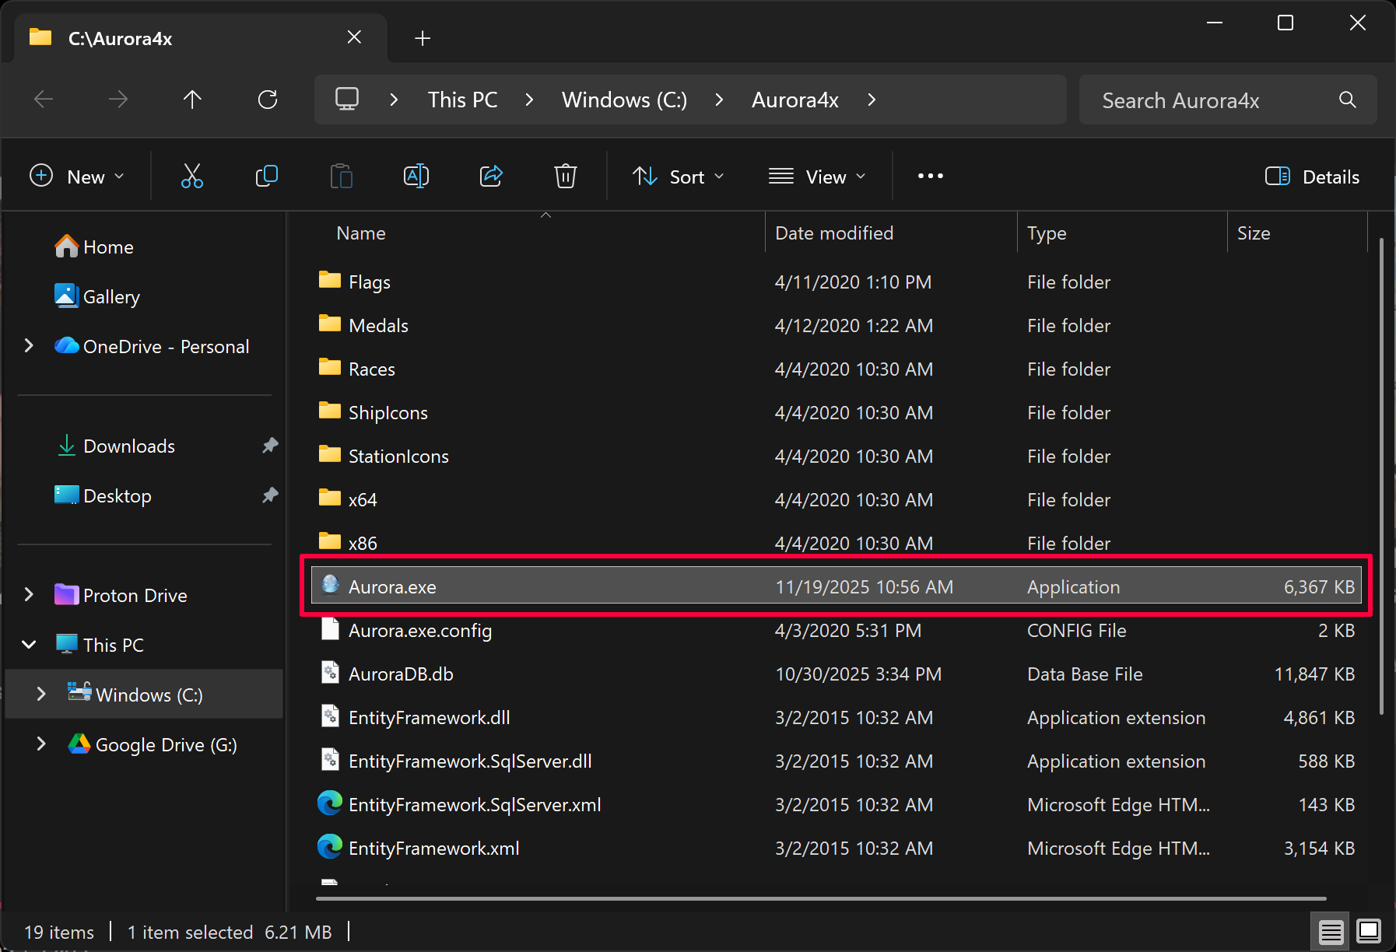Expand the Google Drive (G:) tree node
Screen dimensions: 1396x952
[x=41, y=744]
